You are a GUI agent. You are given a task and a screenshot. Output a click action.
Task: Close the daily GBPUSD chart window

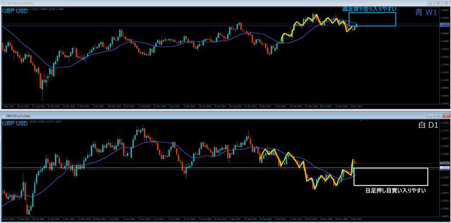[x=445, y=116]
